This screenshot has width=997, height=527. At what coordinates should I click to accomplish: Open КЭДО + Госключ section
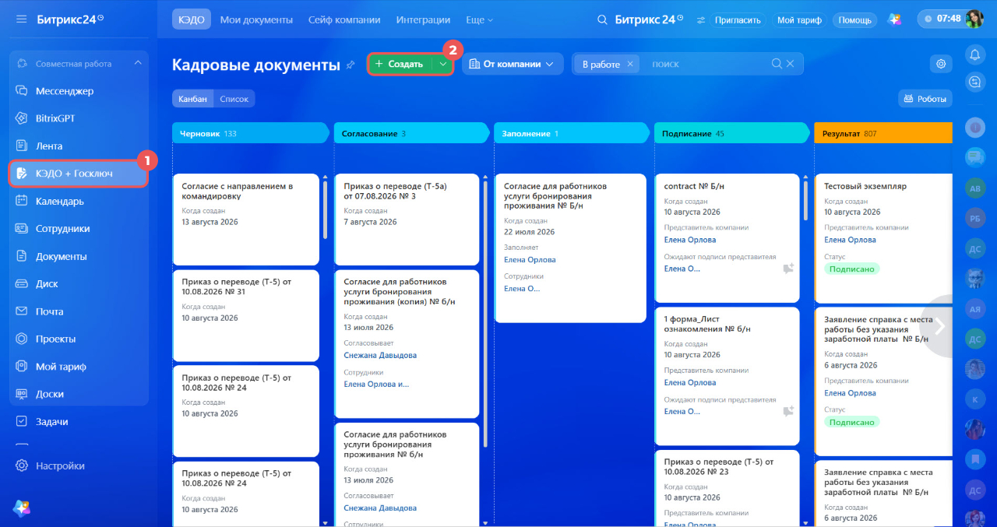(79, 174)
